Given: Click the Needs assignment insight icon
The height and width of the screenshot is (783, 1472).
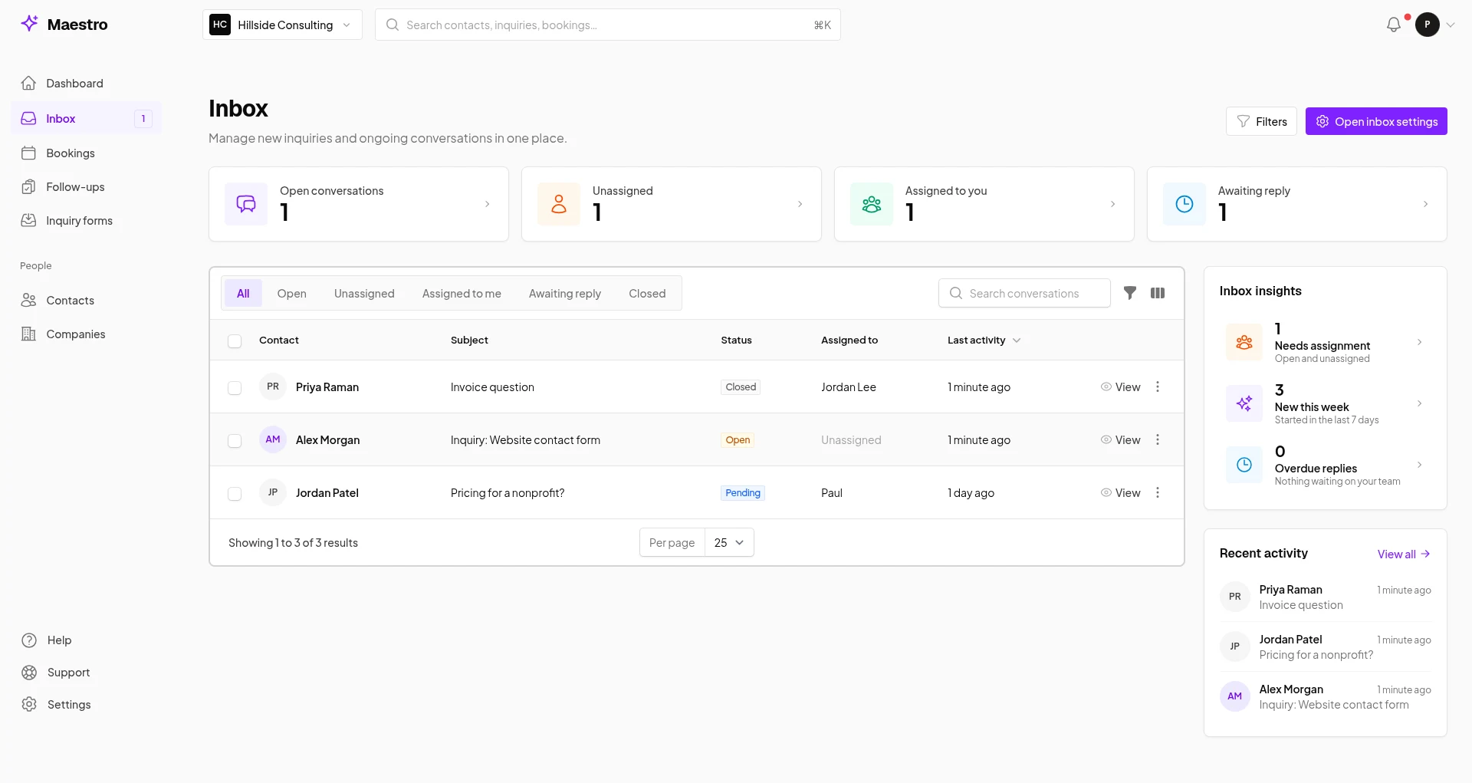Looking at the screenshot, I should [x=1244, y=342].
